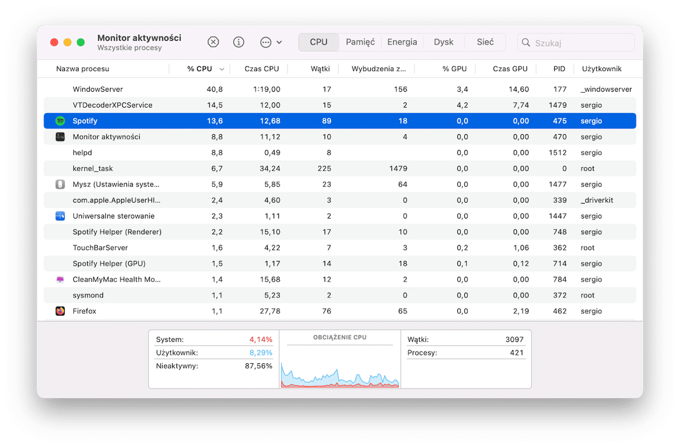Sort by Wybudzenia column header
This screenshot has height=447, width=680.
coord(379,69)
